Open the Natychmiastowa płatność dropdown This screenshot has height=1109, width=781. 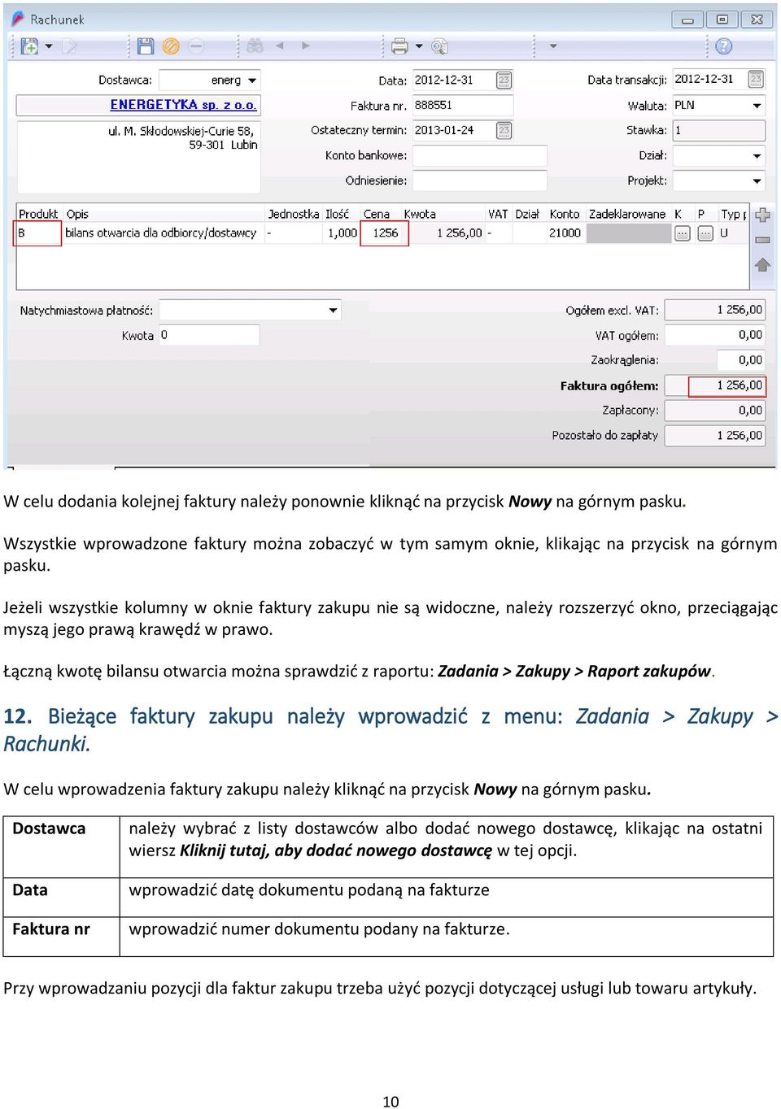point(333,311)
